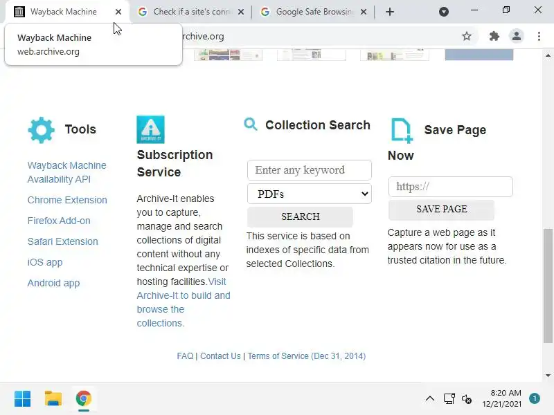
Task: Click the Save Page Now document icon
Action: (x=402, y=131)
